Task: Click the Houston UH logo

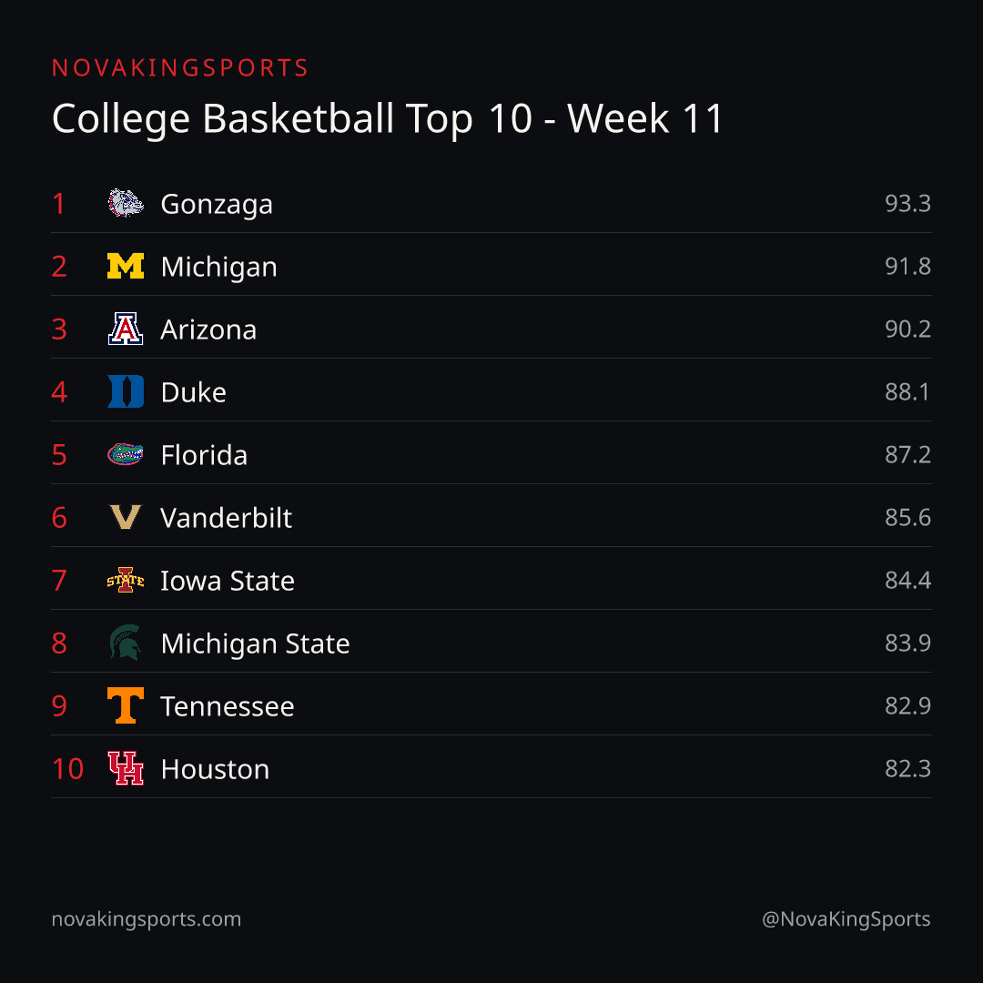Action: 126,768
